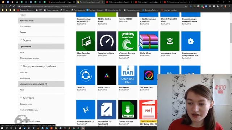Open the extensions puzzle icon in toolbar
The width and height of the screenshot is (232, 130).
[217, 6]
